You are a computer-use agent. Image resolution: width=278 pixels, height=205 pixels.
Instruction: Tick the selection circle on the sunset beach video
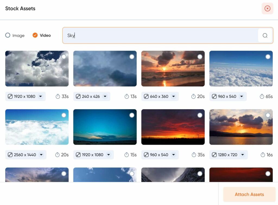click(200, 57)
